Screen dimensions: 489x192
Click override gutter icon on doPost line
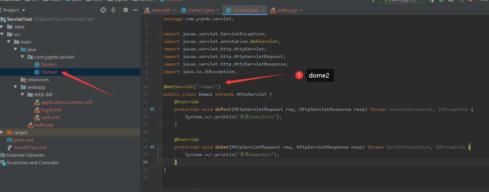(152, 109)
